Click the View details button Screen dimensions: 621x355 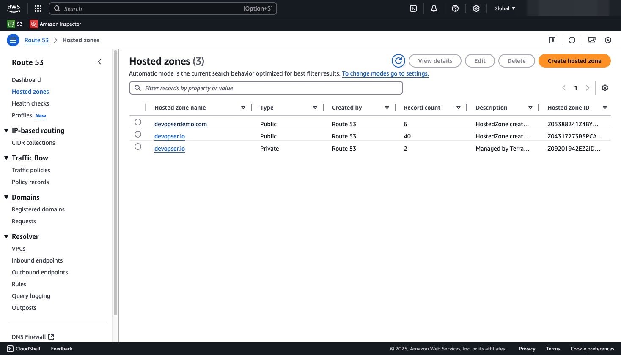pyautogui.click(x=435, y=61)
